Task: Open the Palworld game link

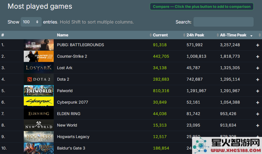Action: point(65,91)
